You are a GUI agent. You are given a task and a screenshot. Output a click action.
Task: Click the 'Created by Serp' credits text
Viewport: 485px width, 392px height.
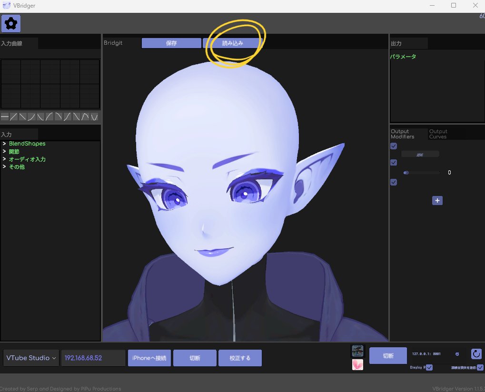pos(60,389)
